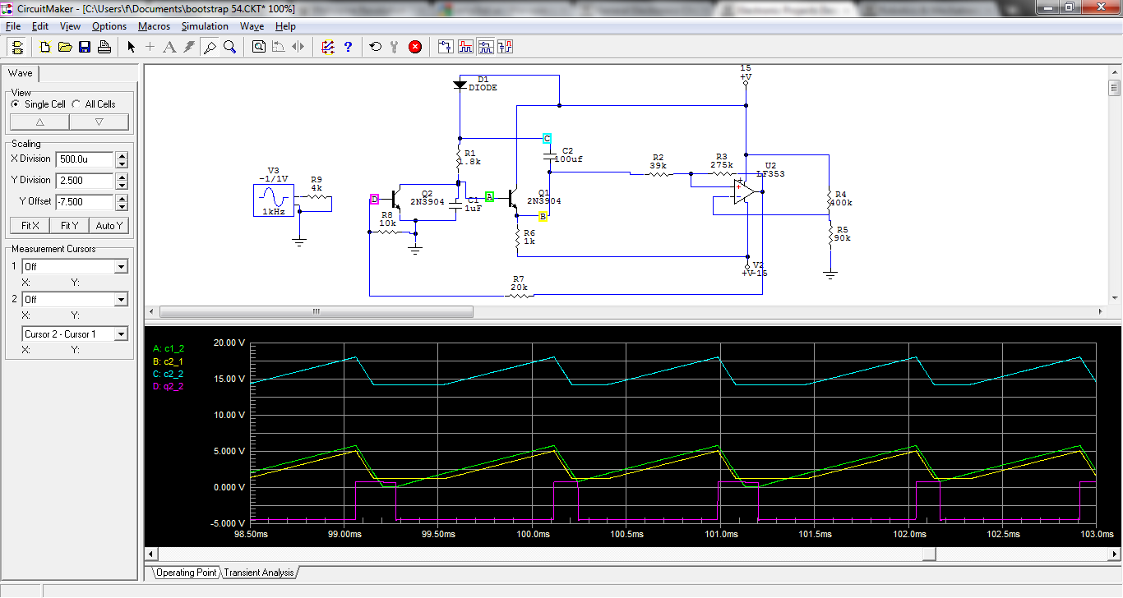Stop the simulation with red icon
Screen dimensions: 1123x598
[415, 47]
